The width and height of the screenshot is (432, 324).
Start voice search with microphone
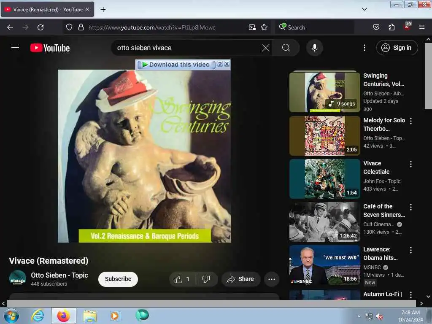[x=314, y=48]
